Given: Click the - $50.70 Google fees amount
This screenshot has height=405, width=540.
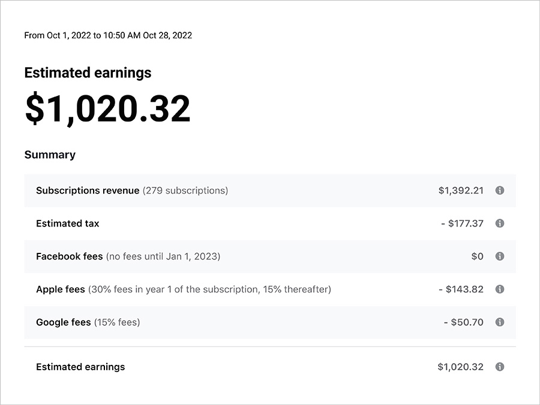Looking at the screenshot, I should (463, 322).
